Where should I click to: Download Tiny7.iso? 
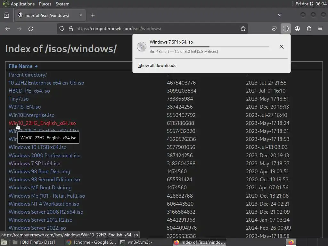coord(18,99)
